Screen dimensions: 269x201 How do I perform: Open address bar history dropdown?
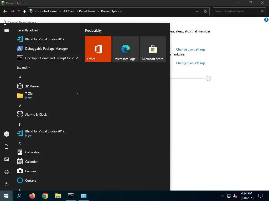point(197,12)
